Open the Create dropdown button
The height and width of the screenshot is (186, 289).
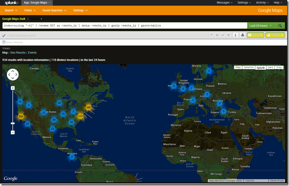275,35
